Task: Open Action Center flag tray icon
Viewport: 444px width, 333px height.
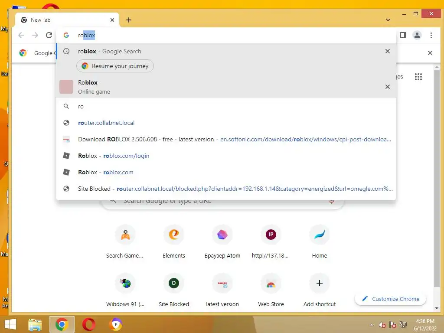Action: click(x=393, y=325)
